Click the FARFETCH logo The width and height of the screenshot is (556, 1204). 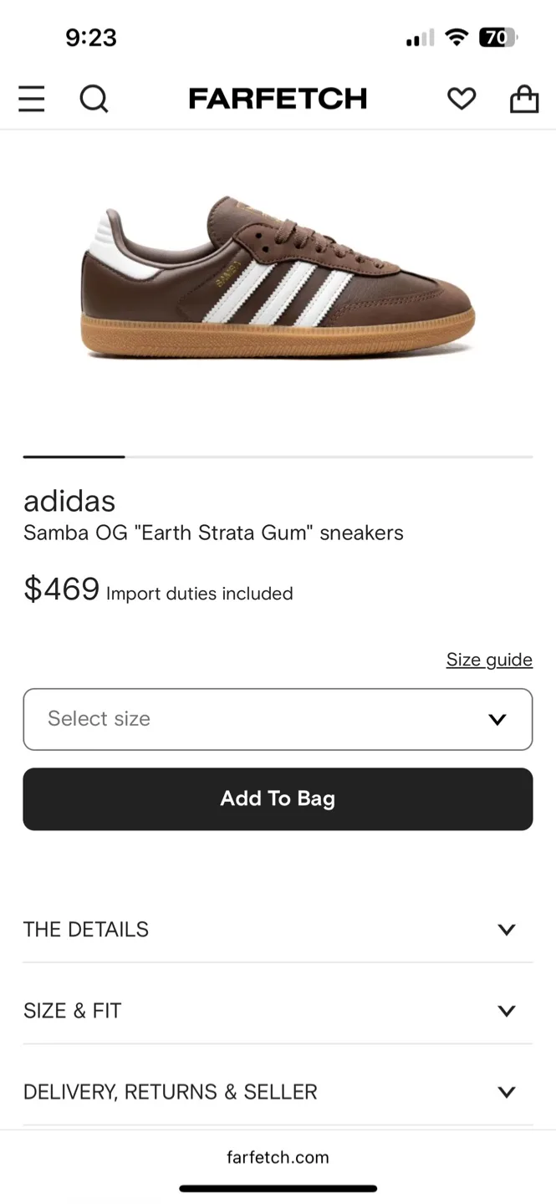(x=278, y=98)
